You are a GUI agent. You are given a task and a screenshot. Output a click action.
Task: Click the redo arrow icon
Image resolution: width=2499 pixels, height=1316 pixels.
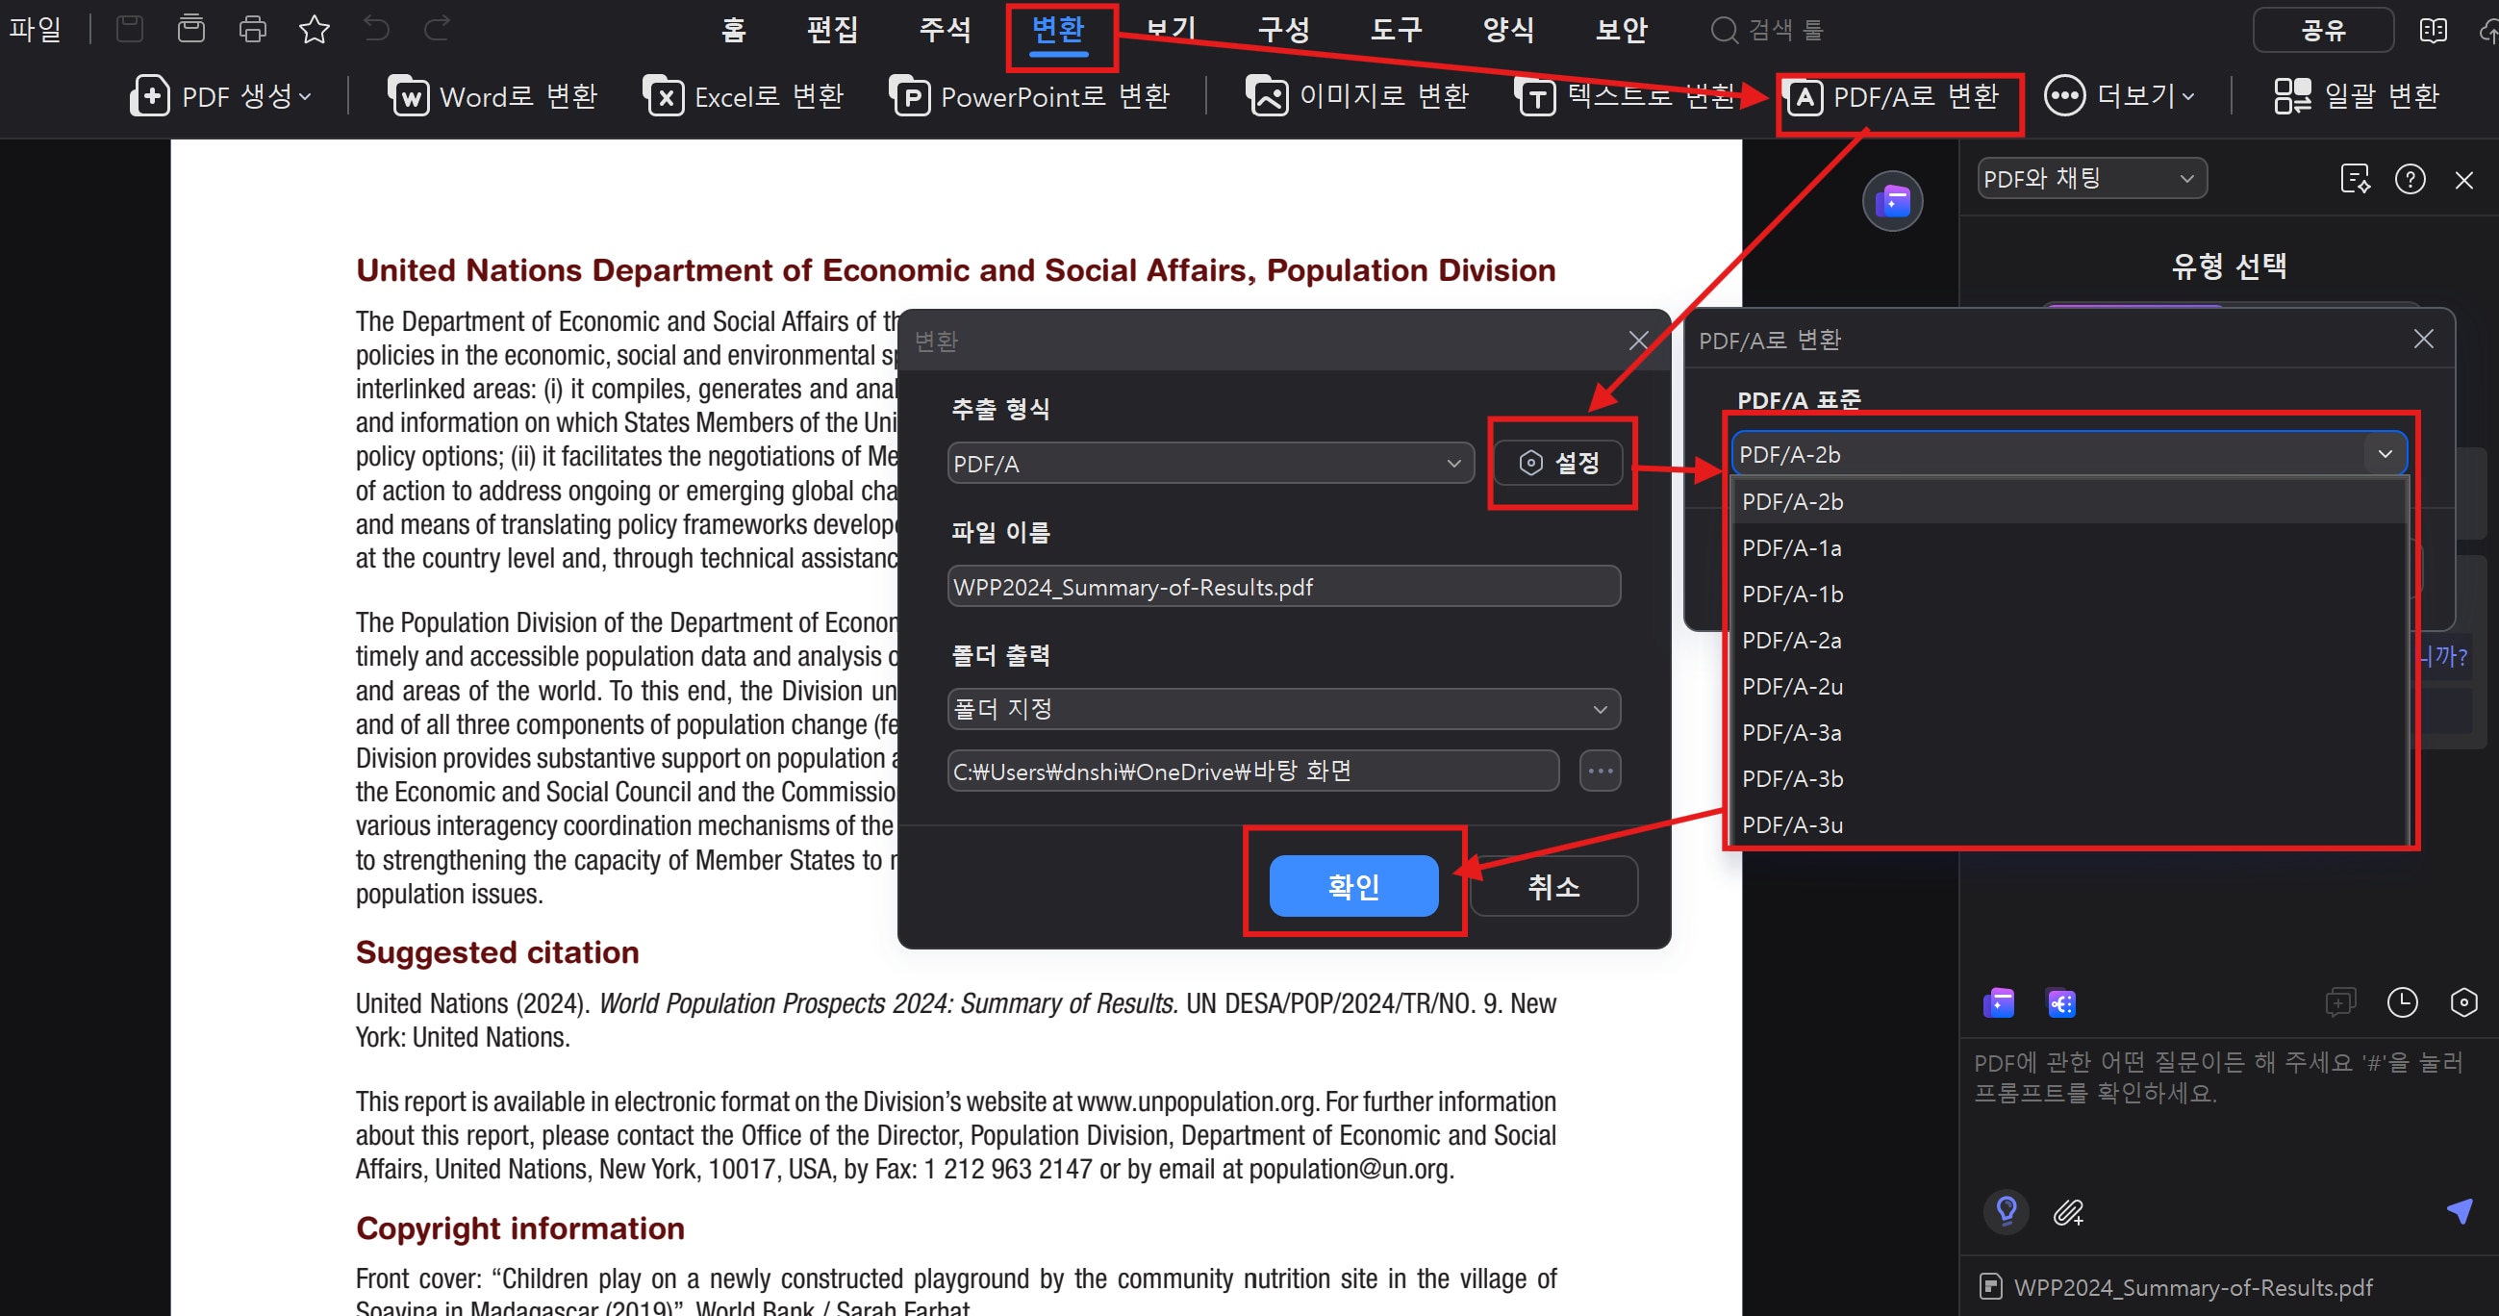click(438, 29)
